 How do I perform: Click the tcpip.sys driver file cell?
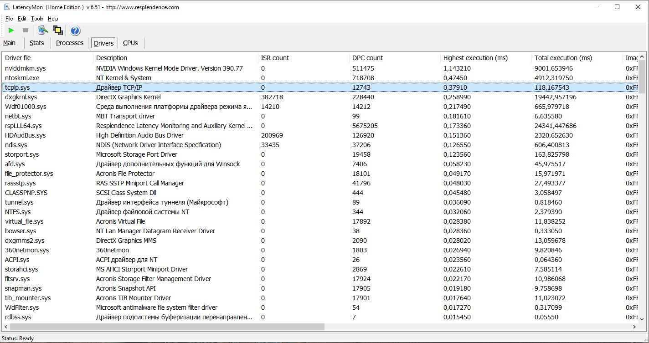(17, 87)
